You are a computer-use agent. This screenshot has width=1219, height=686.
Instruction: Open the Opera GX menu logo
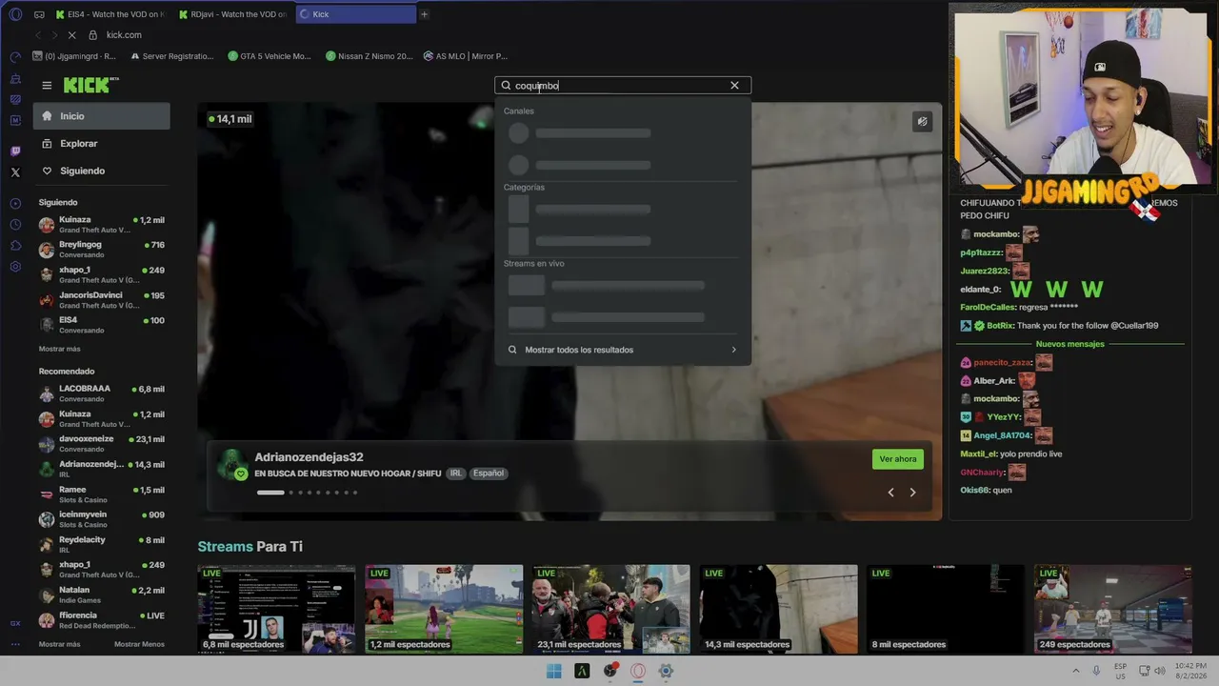point(15,14)
